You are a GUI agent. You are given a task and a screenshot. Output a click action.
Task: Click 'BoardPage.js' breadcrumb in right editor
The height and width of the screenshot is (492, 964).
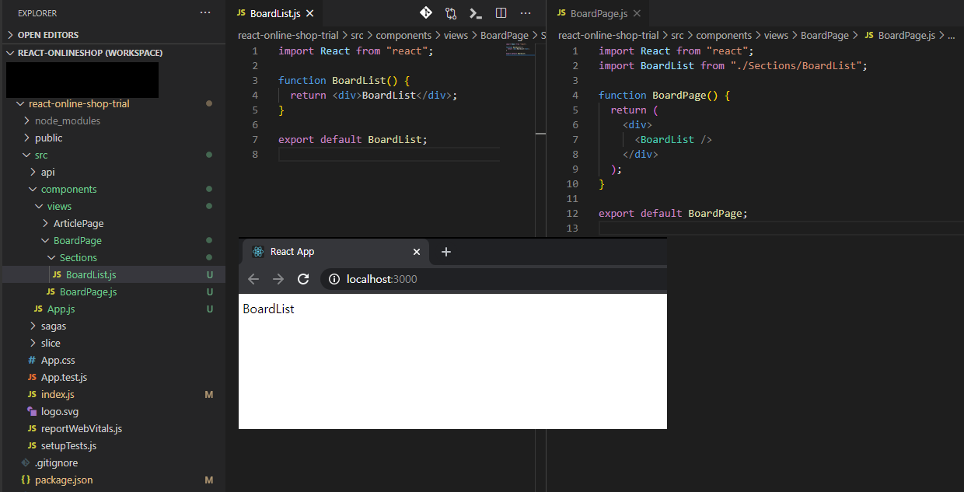[x=906, y=35]
